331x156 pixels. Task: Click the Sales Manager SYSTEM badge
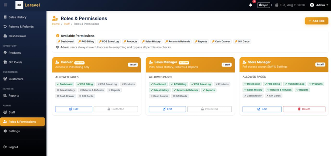click(184, 63)
